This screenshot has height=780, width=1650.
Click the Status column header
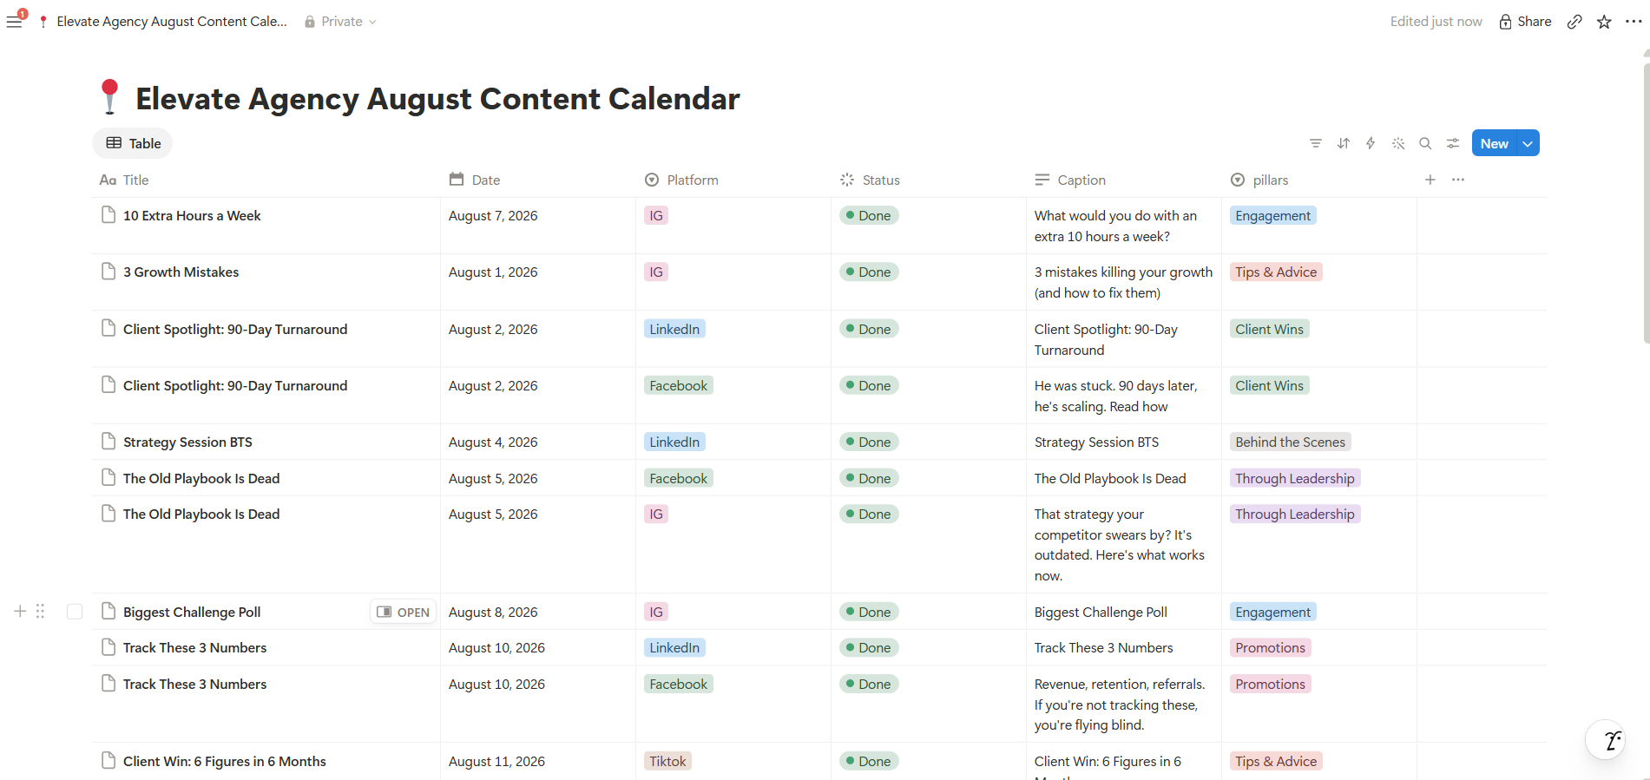coord(871,180)
